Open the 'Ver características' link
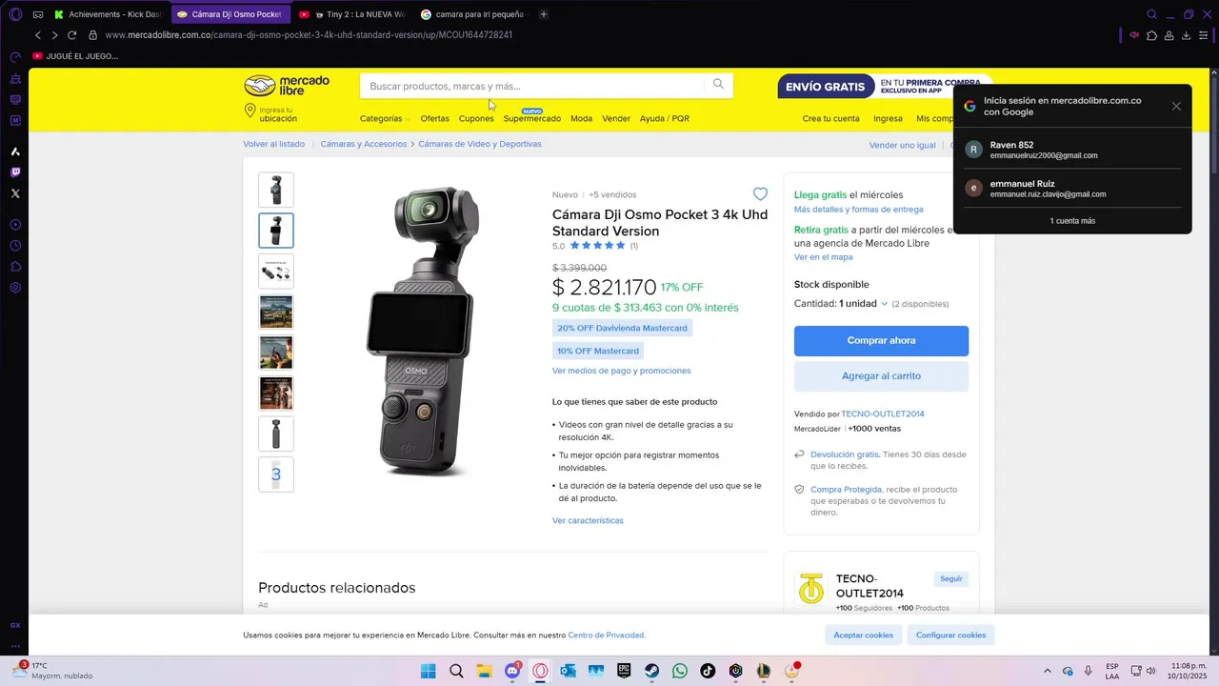 [x=588, y=520]
